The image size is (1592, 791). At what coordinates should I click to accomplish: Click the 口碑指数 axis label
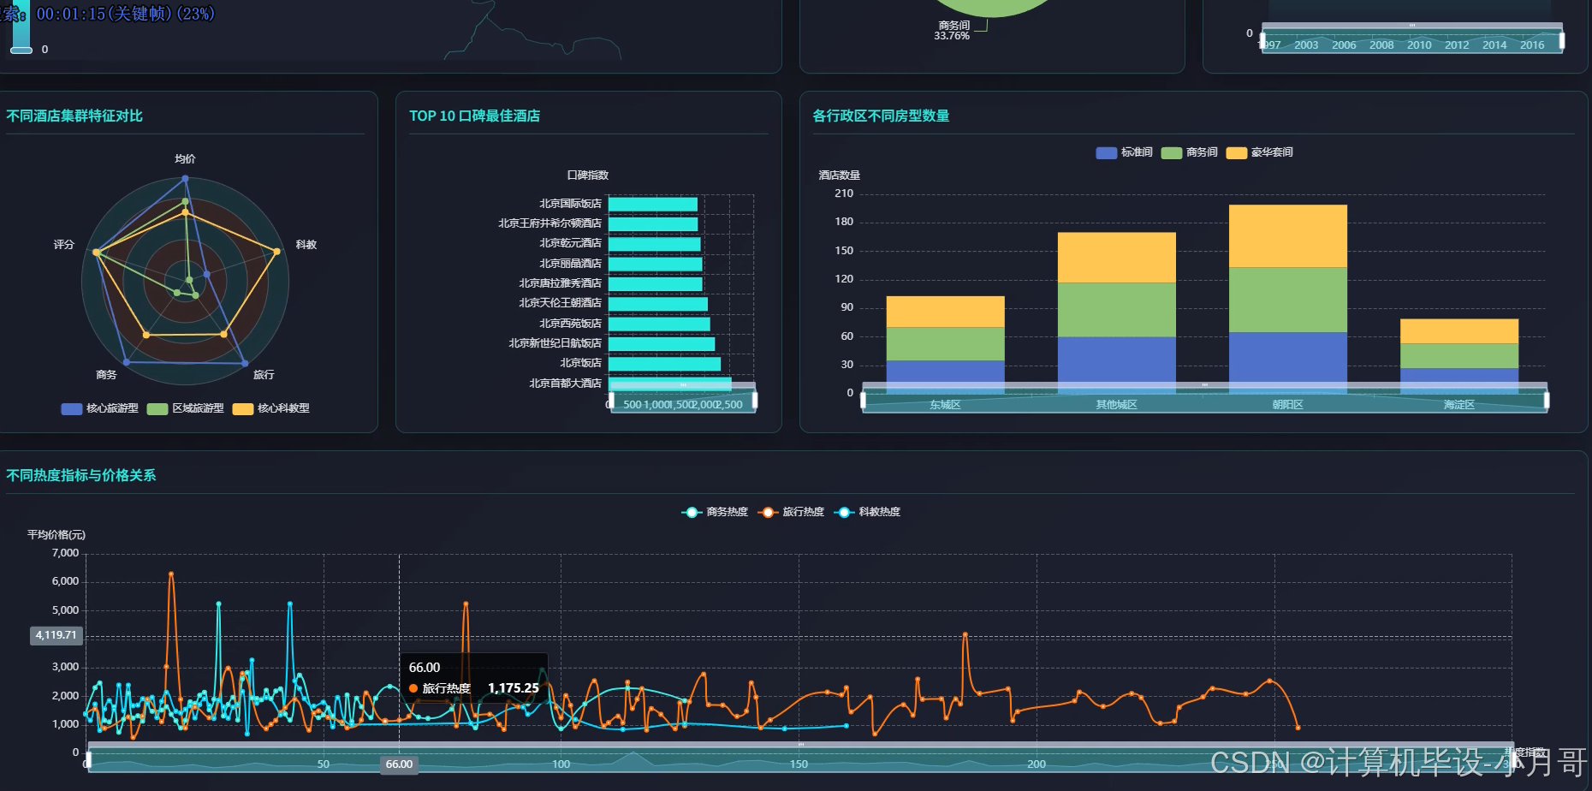pos(588,175)
